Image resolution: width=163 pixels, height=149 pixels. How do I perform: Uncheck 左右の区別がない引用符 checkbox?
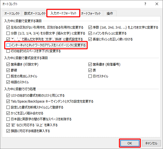pyautogui.click(x=8, y=27)
